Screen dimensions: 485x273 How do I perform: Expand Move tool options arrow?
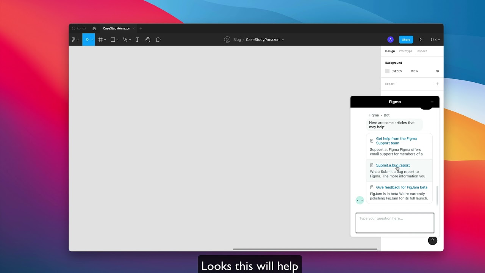click(92, 40)
